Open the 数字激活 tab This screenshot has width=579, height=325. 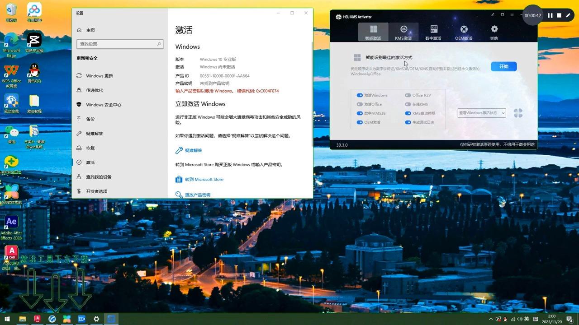tap(433, 32)
